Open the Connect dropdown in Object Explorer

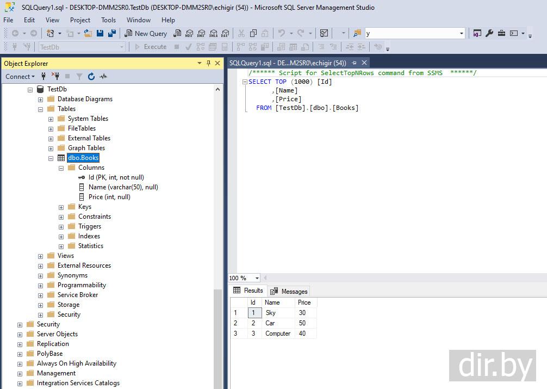20,77
